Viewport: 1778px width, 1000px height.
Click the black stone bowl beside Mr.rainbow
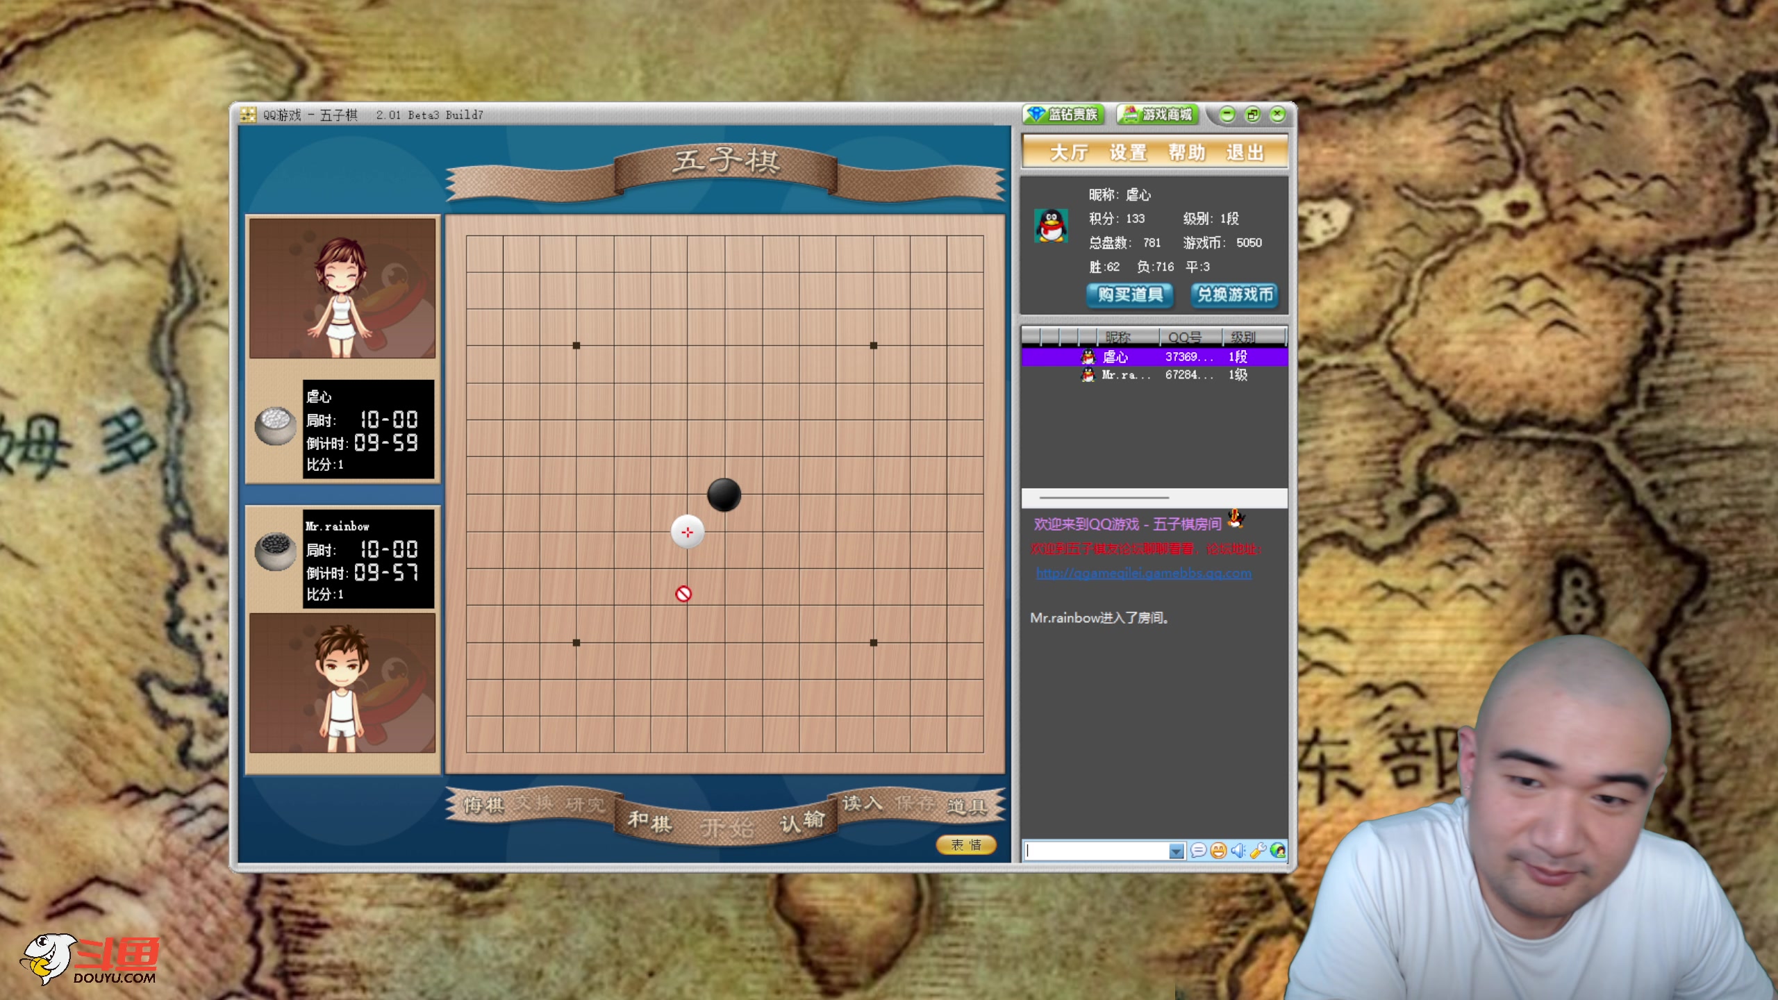[x=276, y=551]
